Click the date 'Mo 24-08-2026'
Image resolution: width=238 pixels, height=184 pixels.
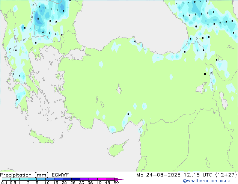[x=158, y=175]
